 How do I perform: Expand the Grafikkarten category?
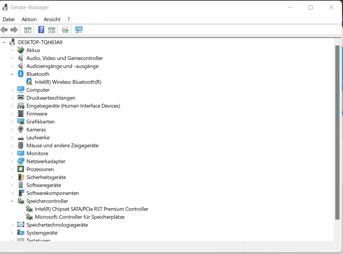click(12, 122)
